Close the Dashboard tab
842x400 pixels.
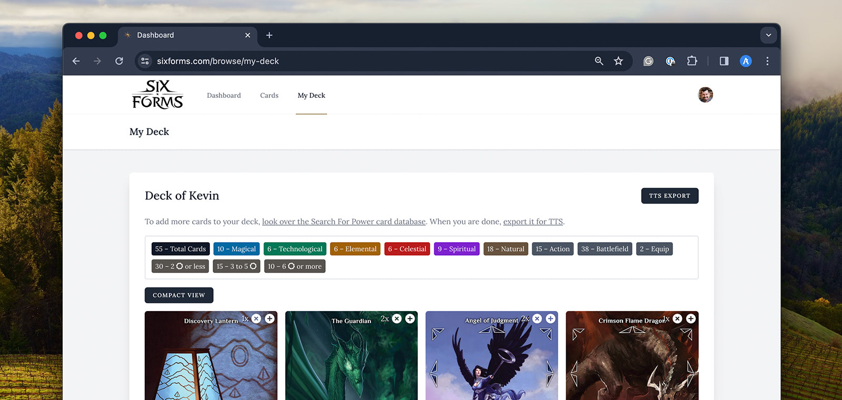(248, 35)
